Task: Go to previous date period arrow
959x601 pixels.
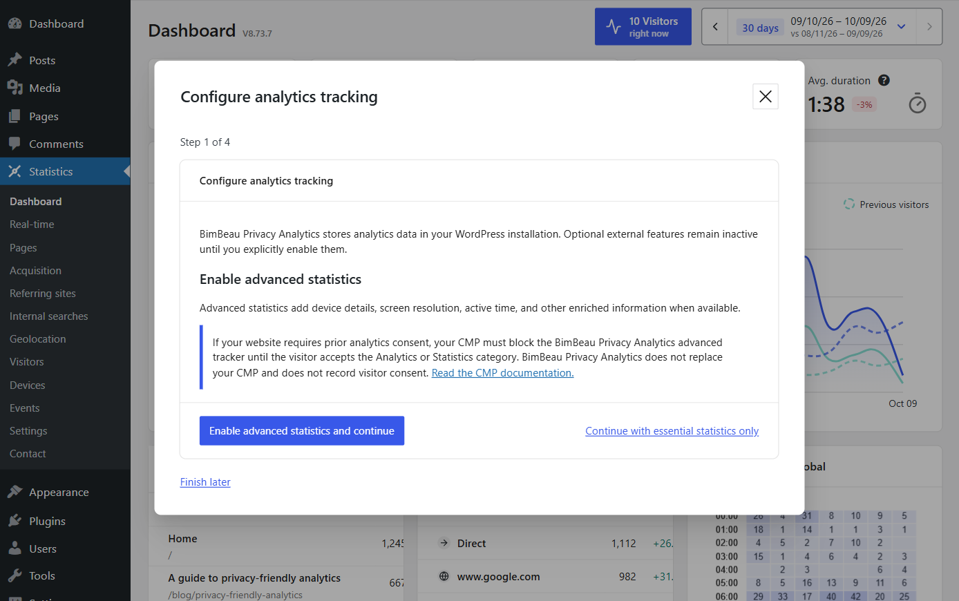Action: 715,27
